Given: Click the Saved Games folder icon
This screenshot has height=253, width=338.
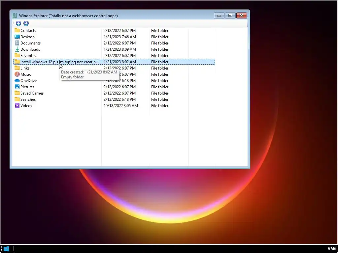Looking at the screenshot, I should tap(17, 93).
